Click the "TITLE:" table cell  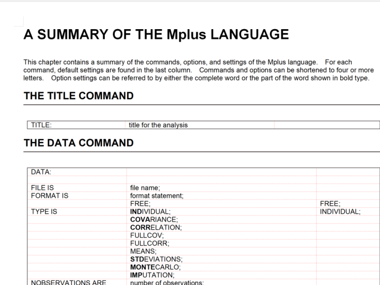(x=41, y=124)
